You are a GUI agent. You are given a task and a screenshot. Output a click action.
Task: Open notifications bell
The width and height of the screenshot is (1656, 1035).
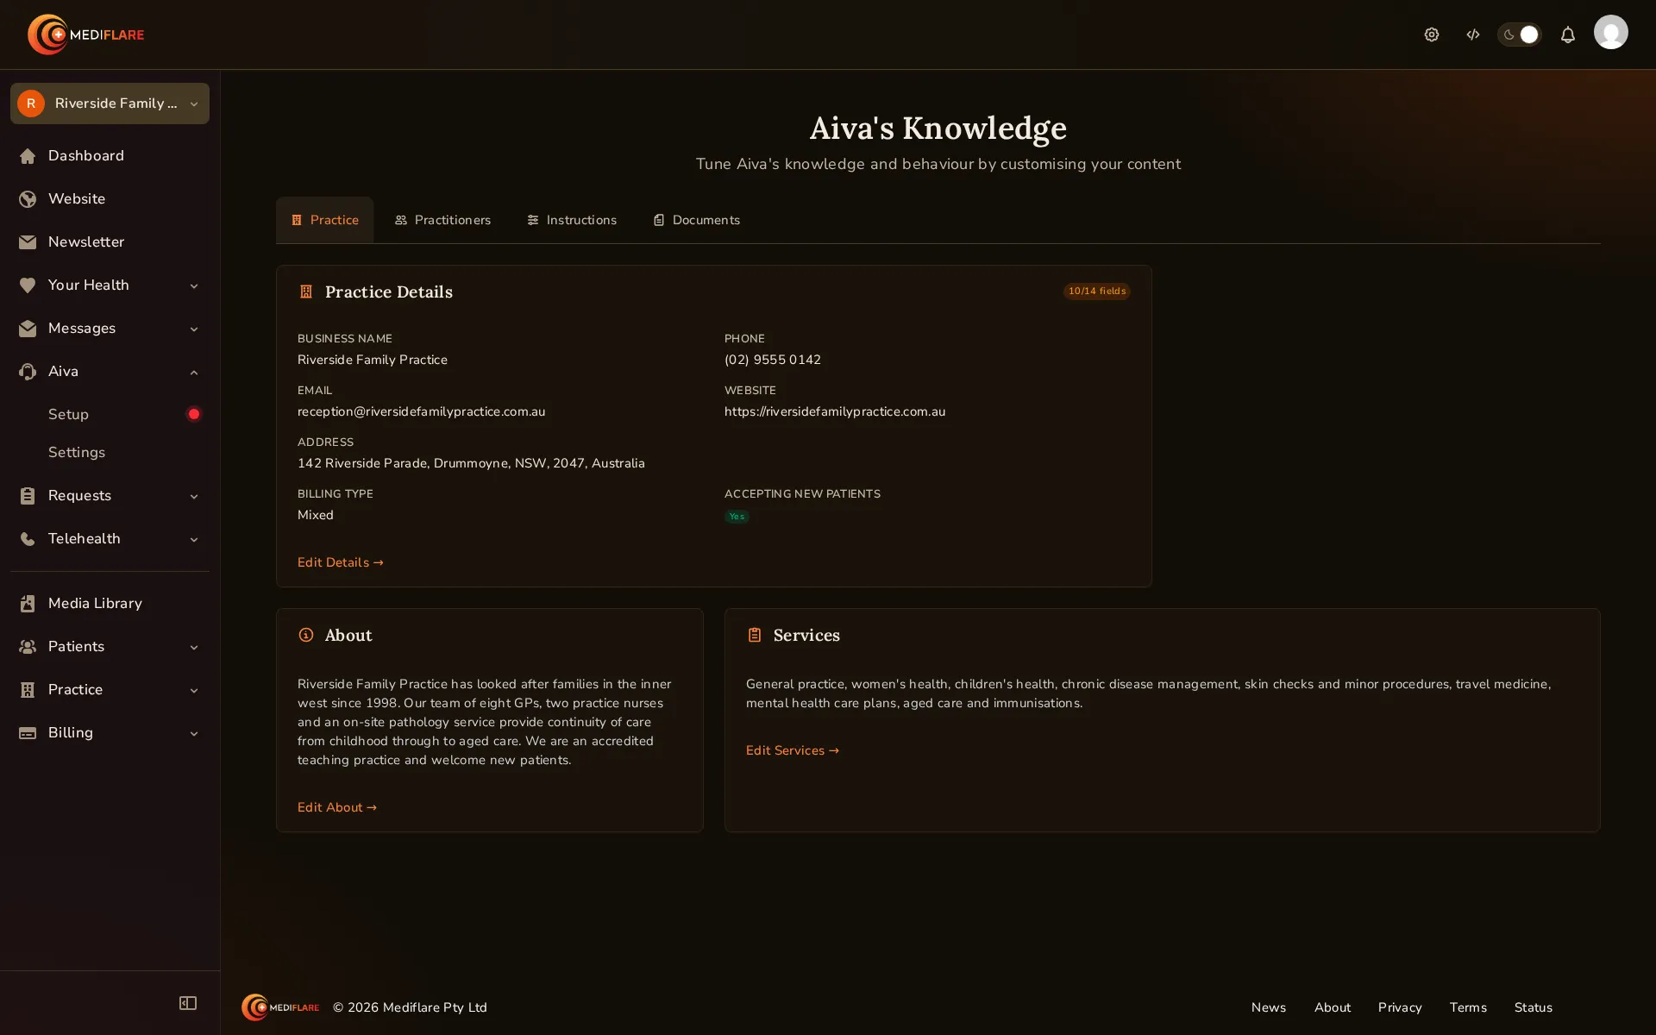click(x=1568, y=34)
